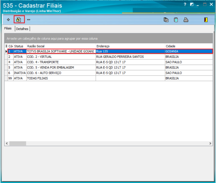The image size is (216, 183).
Task: Click the GOIANIA city cell
Action: click(x=189, y=51)
